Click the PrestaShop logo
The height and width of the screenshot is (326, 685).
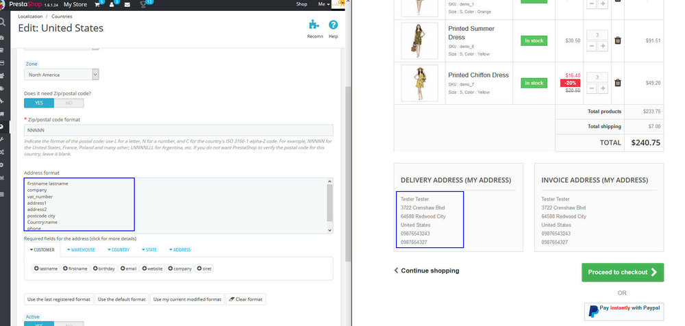coord(25,4)
